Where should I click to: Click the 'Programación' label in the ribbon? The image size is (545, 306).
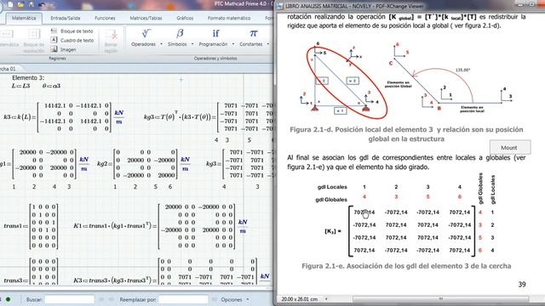point(213,44)
